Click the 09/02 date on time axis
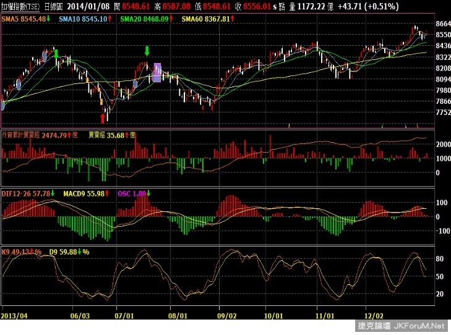 (226, 315)
